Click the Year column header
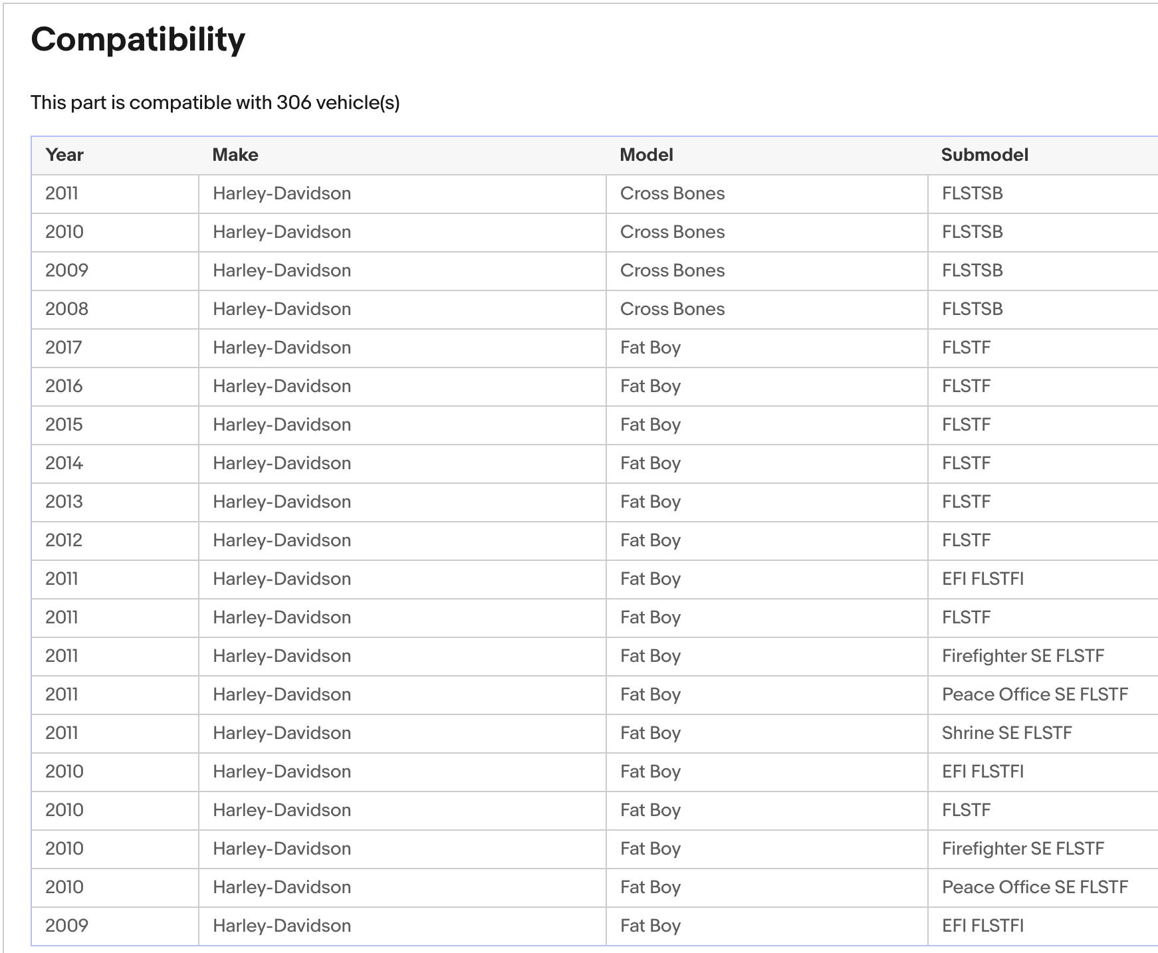The width and height of the screenshot is (1158, 953). coord(64,155)
